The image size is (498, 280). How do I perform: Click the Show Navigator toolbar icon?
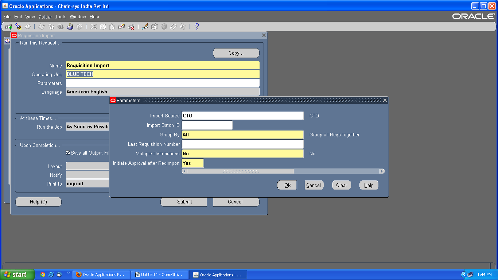28,27
